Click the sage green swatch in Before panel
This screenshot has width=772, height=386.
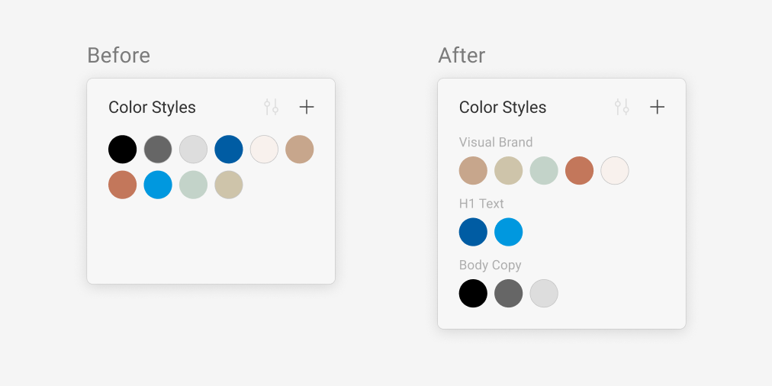[193, 185]
